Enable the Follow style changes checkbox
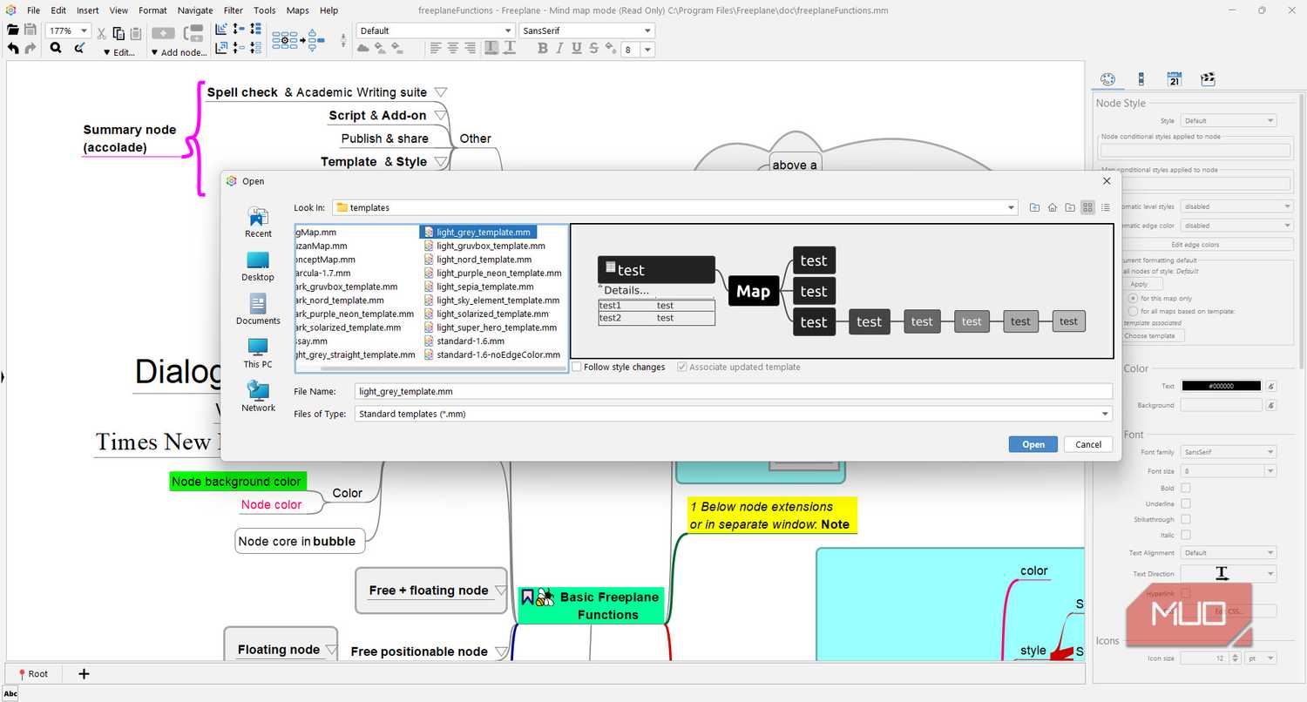Viewport: 1307px width, 702px height. pos(577,367)
